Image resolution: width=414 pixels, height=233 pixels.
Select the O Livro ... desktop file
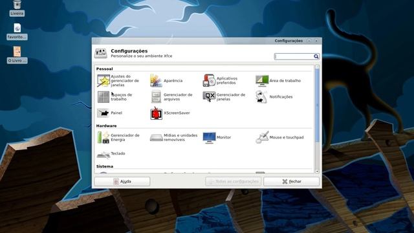pyautogui.click(x=17, y=52)
